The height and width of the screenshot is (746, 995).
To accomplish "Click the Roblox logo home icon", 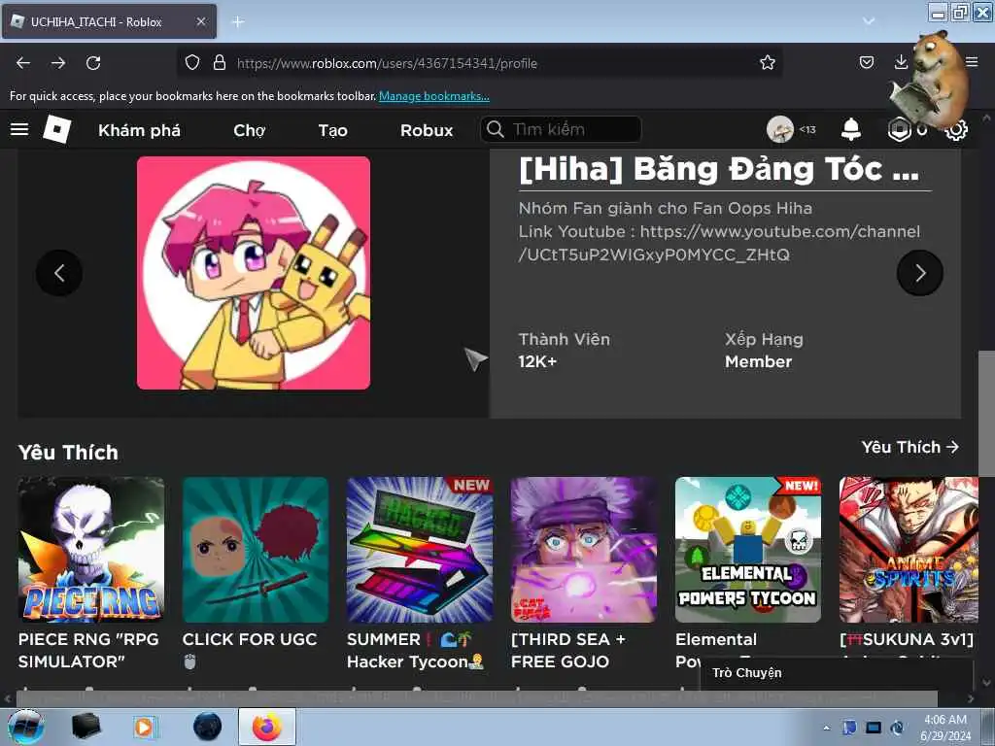I will pyautogui.click(x=57, y=129).
